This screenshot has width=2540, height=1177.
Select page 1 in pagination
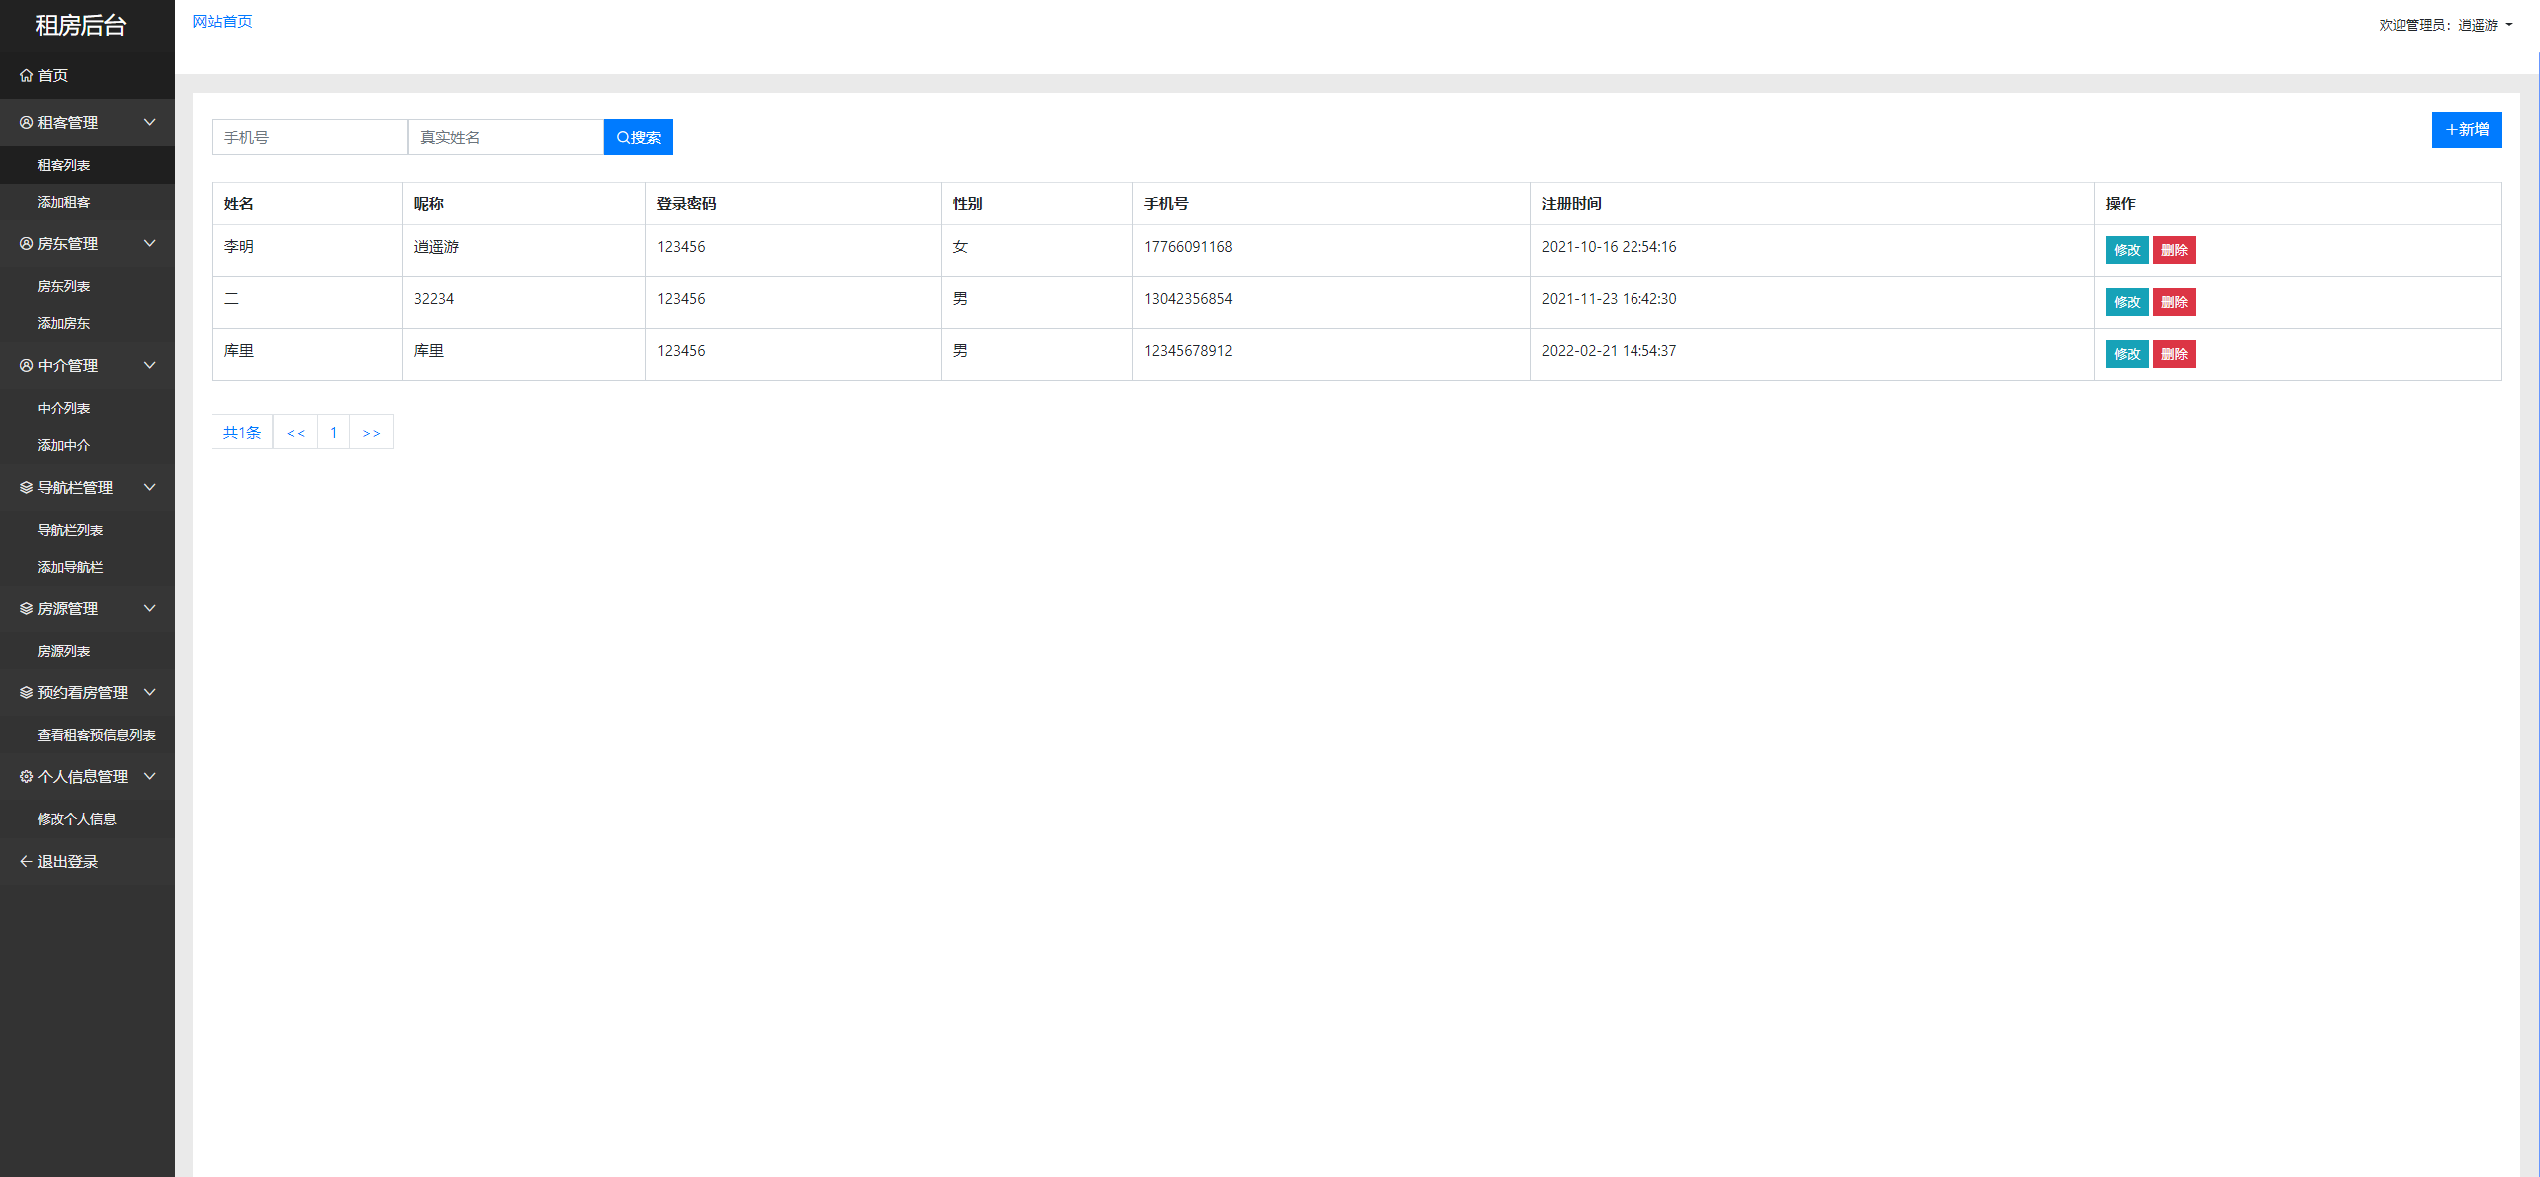pos(333,432)
